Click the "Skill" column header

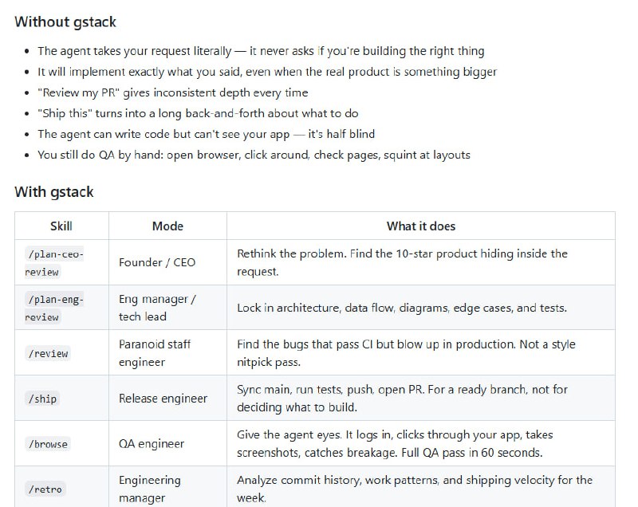point(61,226)
